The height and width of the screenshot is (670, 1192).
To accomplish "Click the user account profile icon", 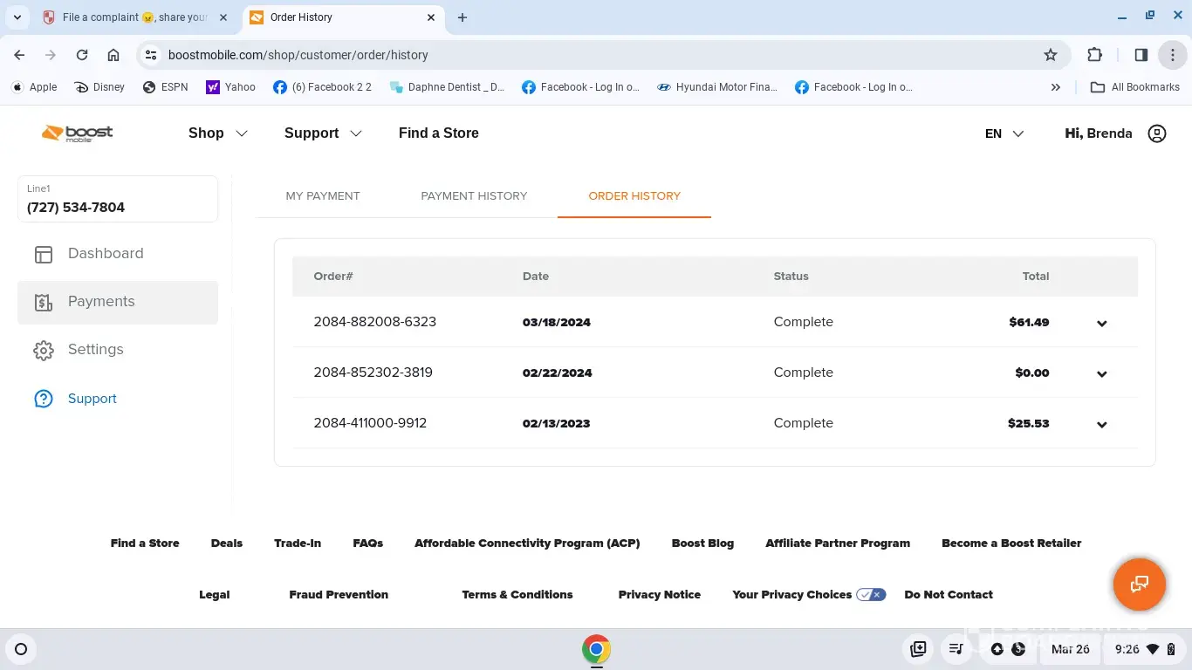I will point(1156,133).
